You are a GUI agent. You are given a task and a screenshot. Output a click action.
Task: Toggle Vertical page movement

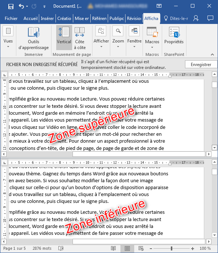[x=64, y=37]
